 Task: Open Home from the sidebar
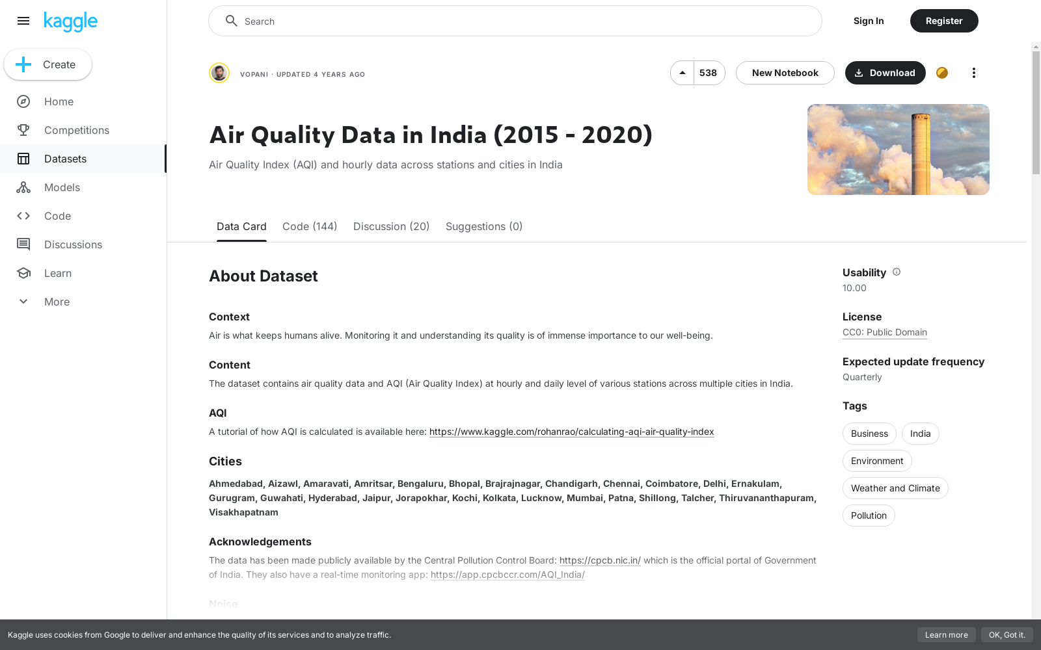83,101
